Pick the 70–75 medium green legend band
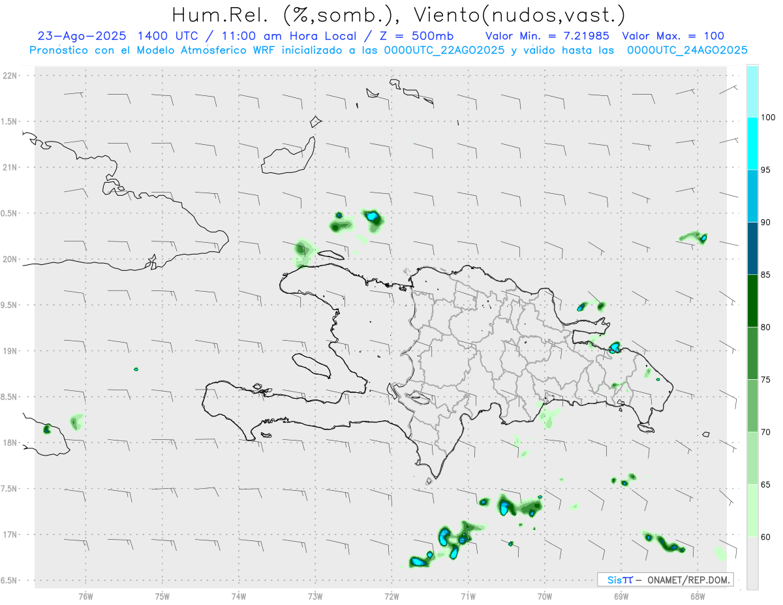Screen dimensions: 783x605 (752, 405)
